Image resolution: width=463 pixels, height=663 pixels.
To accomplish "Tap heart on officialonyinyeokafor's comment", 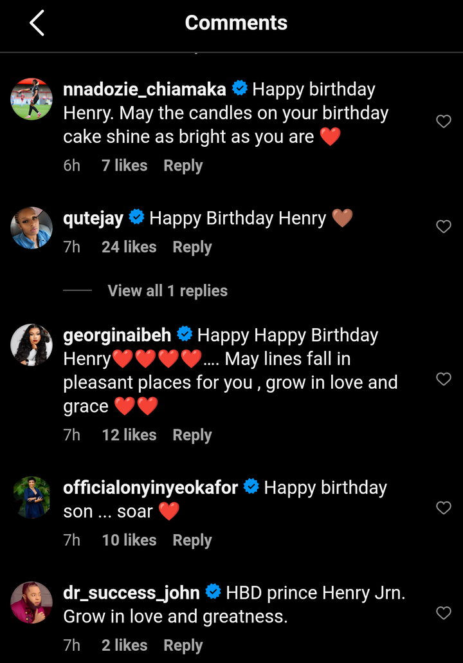I will pyautogui.click(x=444, y=508).
